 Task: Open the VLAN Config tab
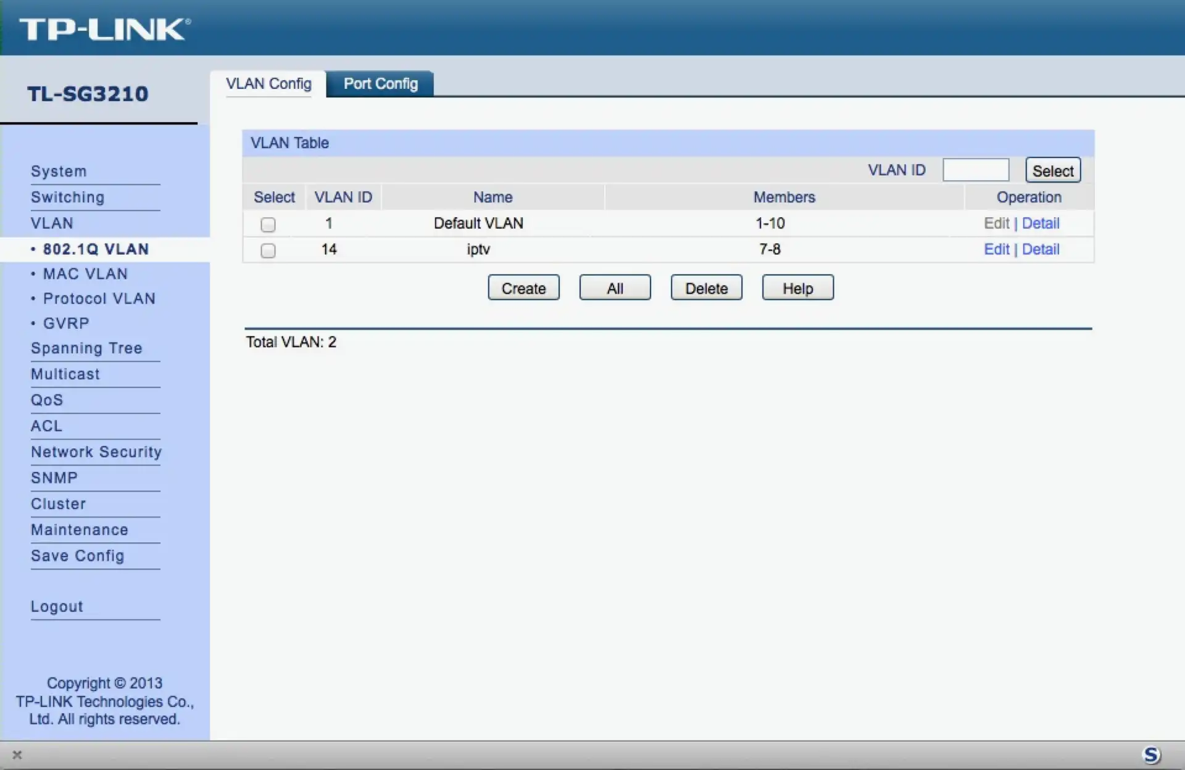pos(268,84)
